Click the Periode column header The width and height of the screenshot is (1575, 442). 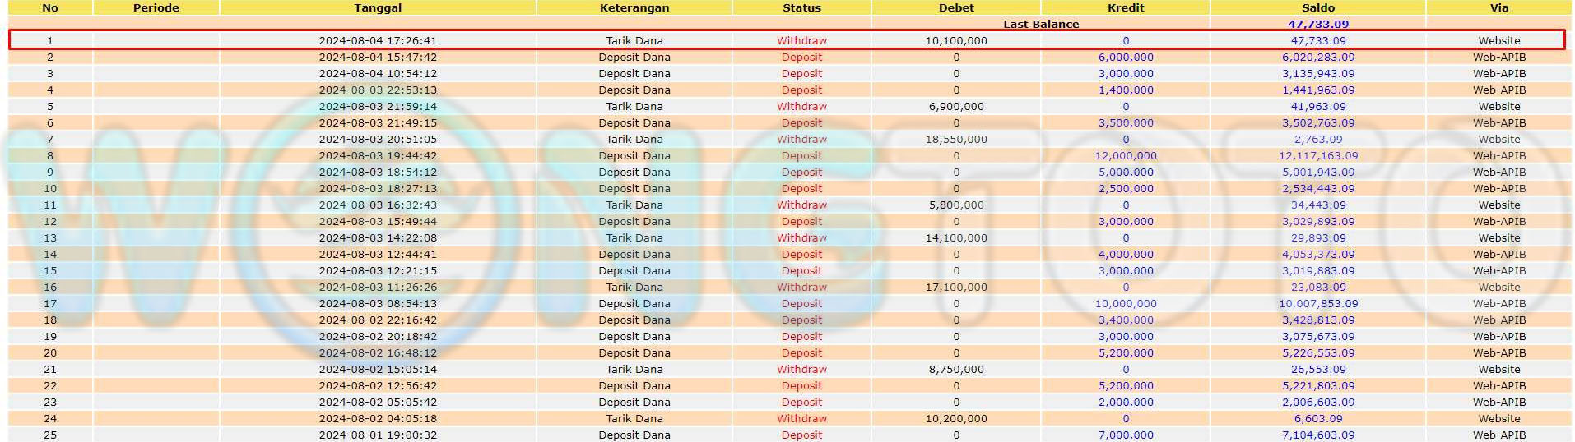[156, 8]
